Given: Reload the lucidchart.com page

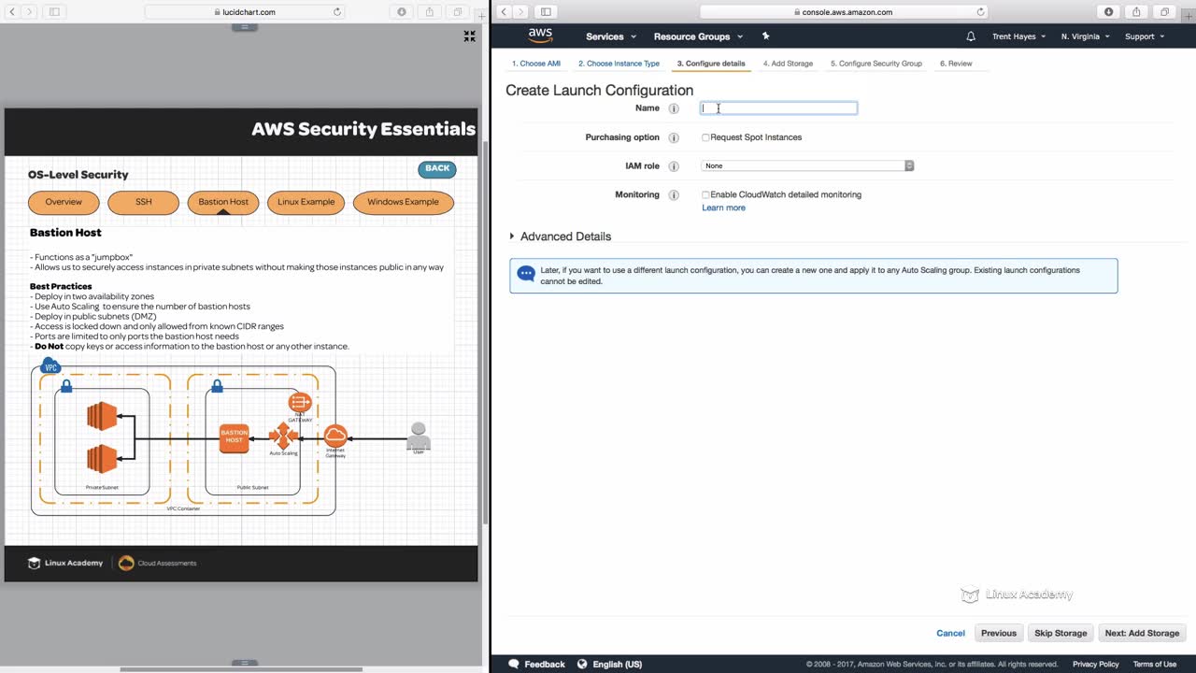Looking at the screenshot, I should 337,12.
